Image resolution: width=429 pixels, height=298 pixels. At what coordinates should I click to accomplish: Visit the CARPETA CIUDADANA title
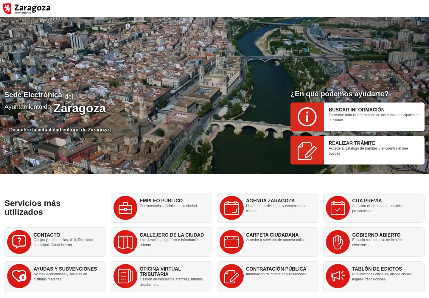[x=272, y=235]
